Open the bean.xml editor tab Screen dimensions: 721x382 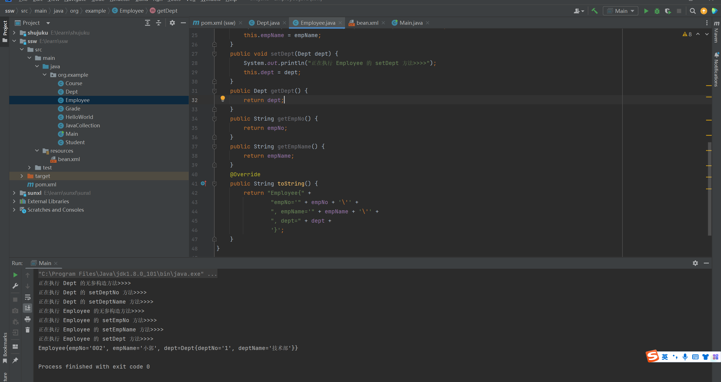(x=367, y=23)
